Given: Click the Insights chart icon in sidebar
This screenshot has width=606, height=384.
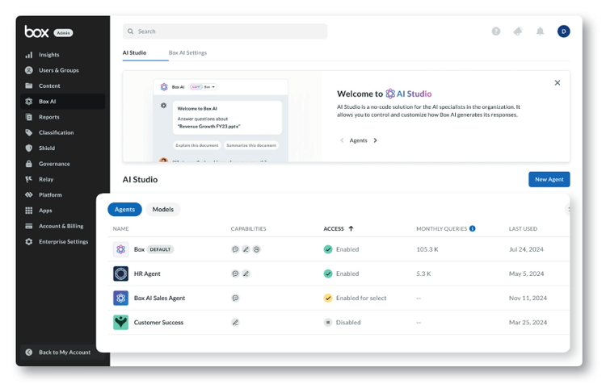Looking at the screenshot, I should click(x=29, y=55).
